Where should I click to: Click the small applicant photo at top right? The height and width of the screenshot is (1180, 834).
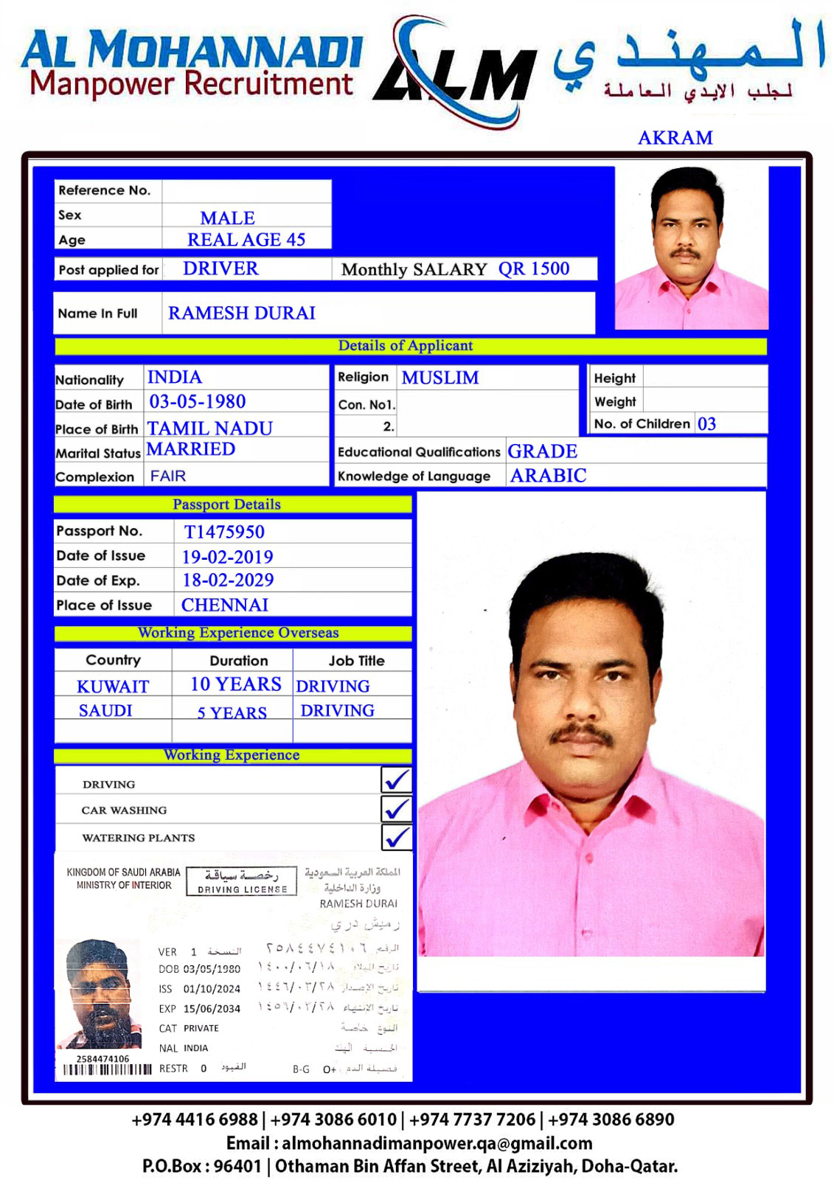[x=691, y=248]
